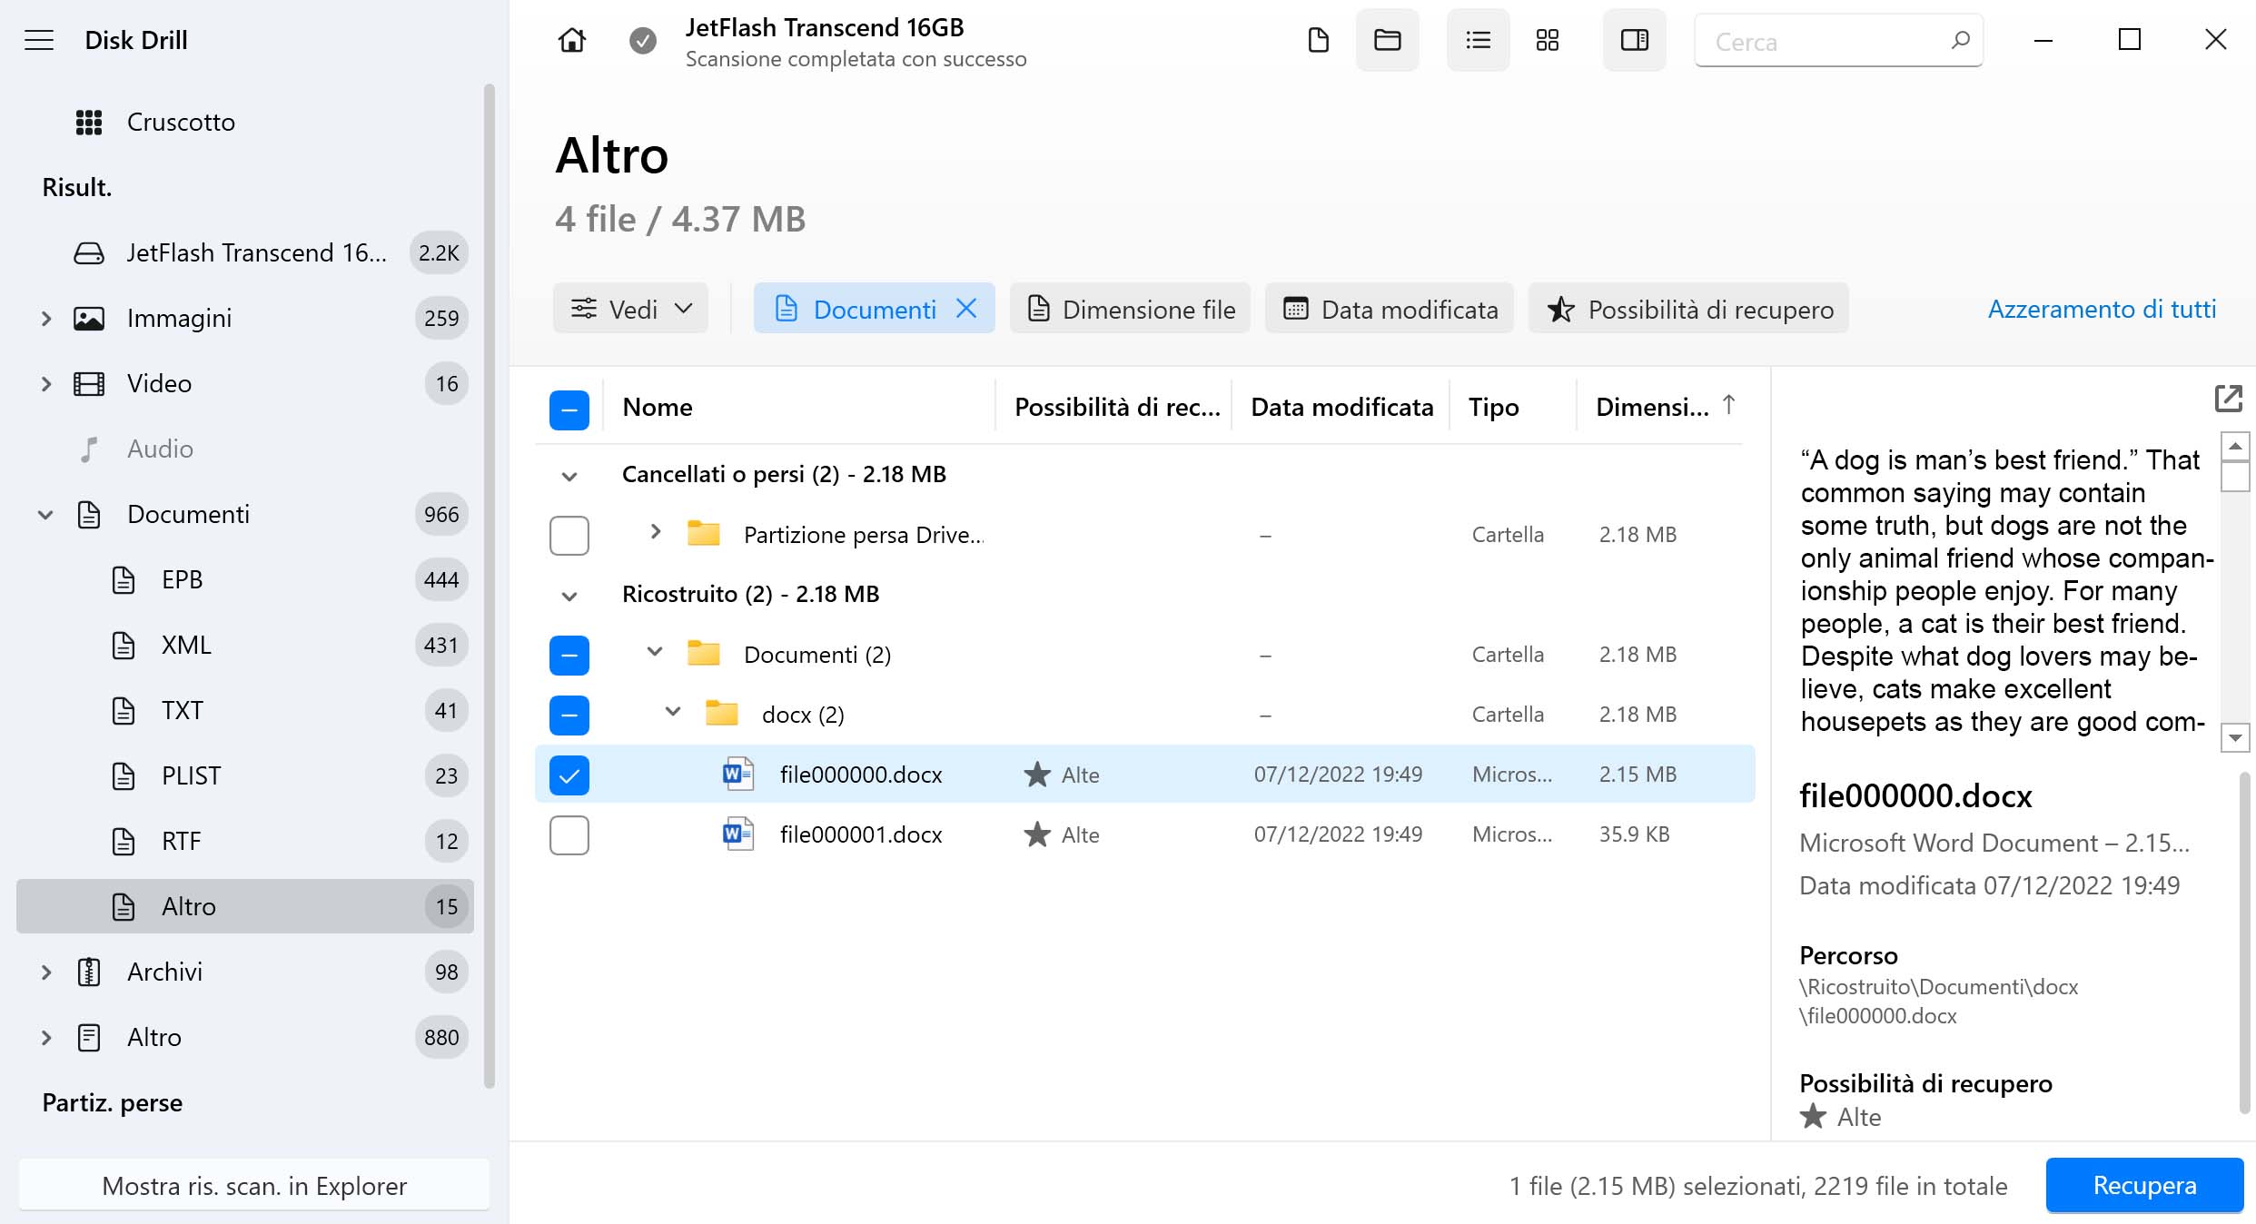Click the star icon beside file000001.docx
This screenshot has height=1224, width=2256.
pos(1037,834)
